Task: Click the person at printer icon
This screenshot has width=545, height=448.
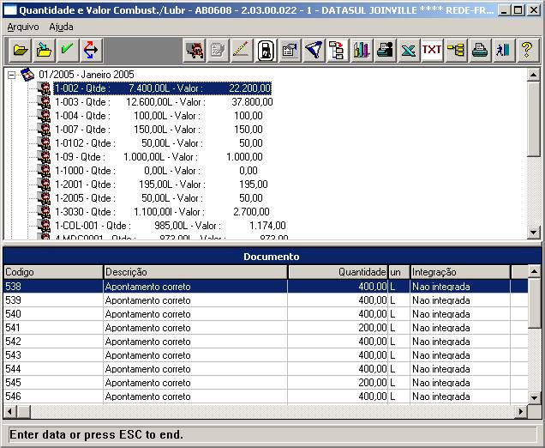Action: pyautogui.click(x=385, y=50)
